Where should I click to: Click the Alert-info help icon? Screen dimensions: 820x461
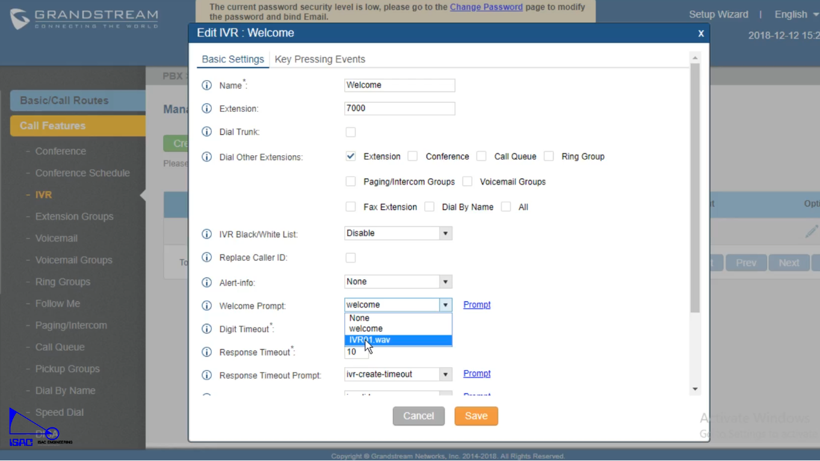pyautogui.click(x=206, y=282)
